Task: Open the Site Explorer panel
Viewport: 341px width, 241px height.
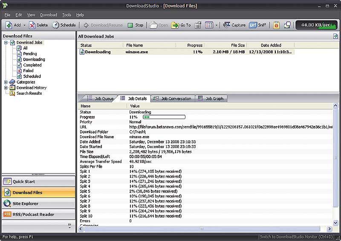Action: [x=38, y=203]
